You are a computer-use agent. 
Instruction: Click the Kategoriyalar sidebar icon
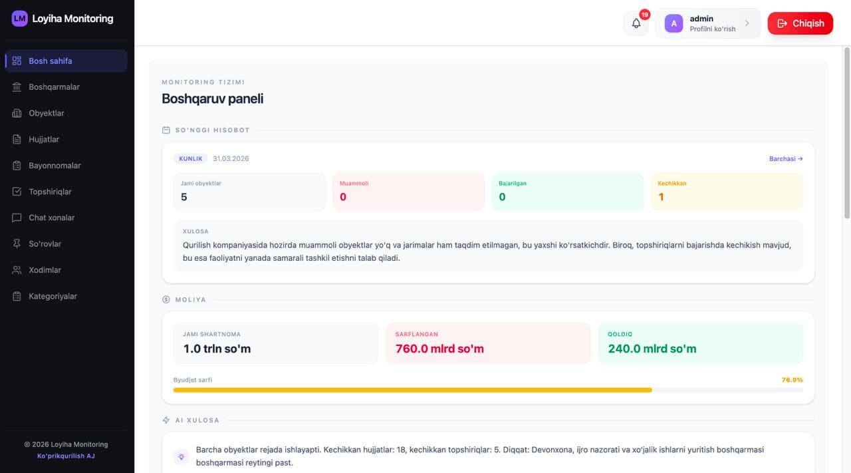17,296
